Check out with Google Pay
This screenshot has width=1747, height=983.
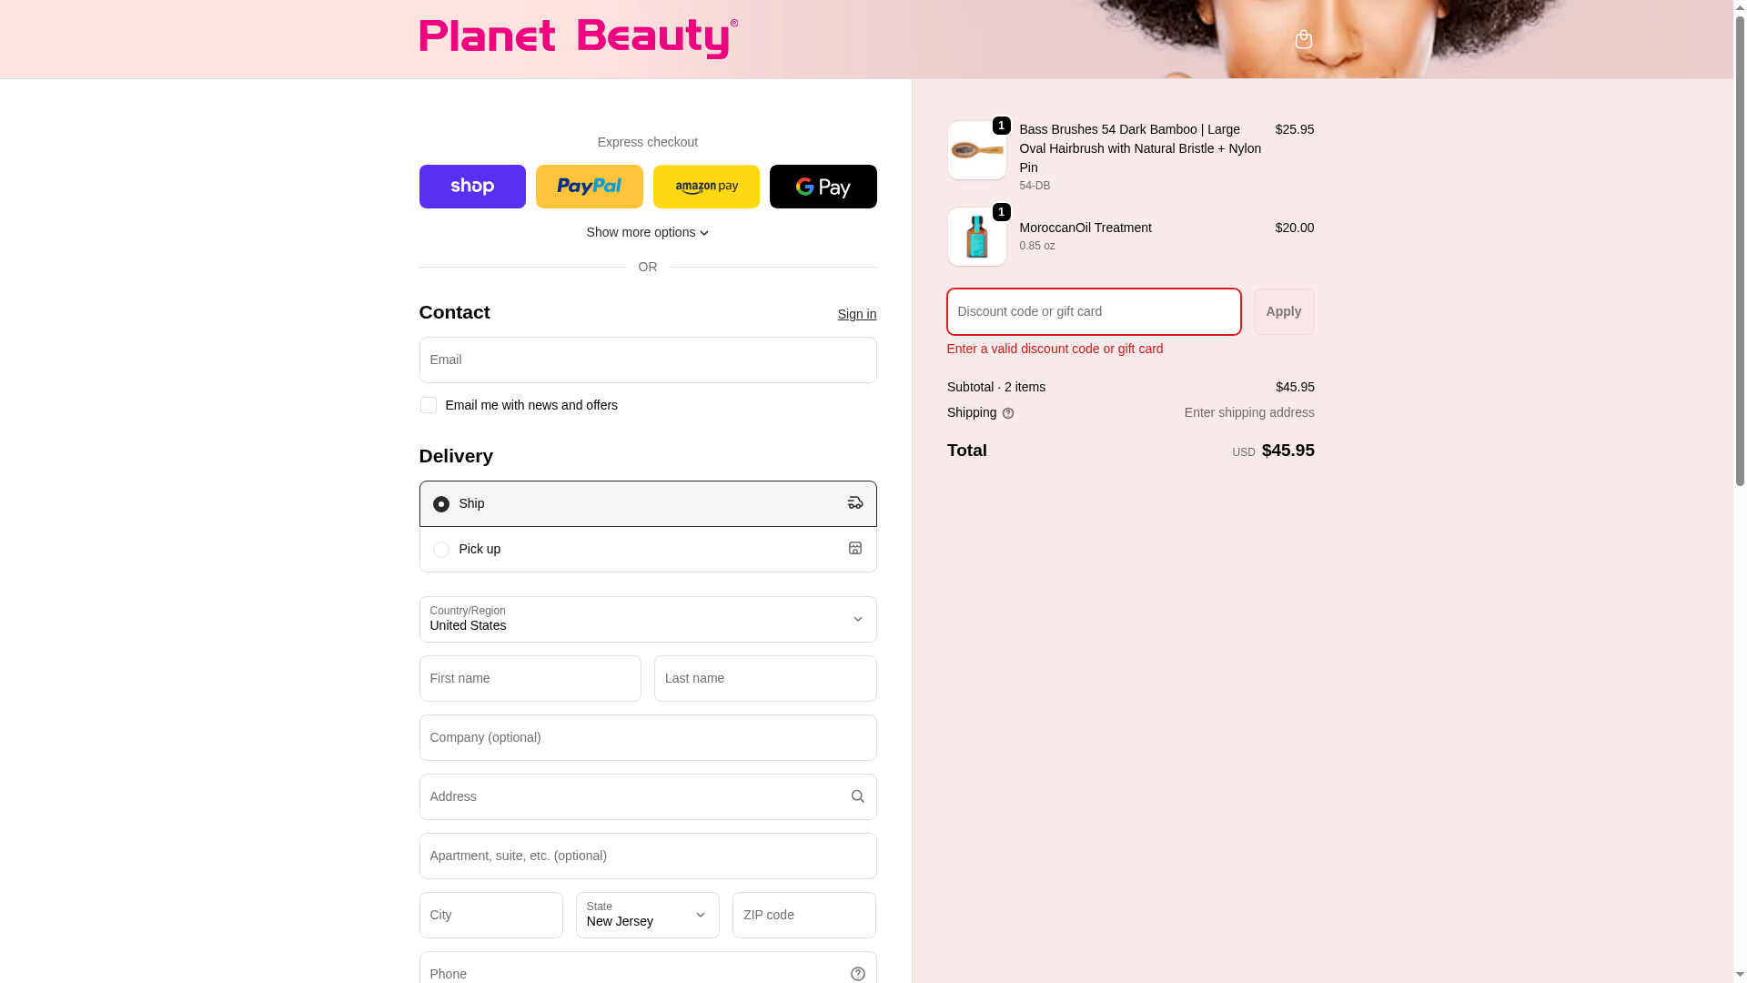823,187
